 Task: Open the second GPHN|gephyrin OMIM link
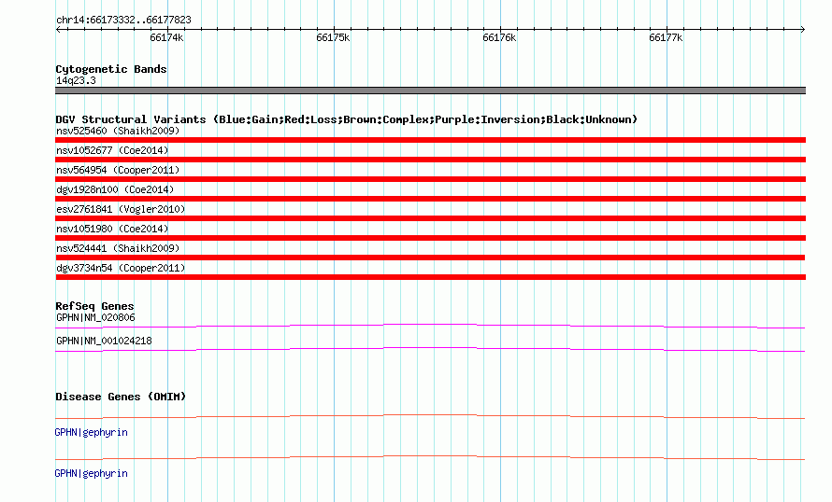(x=92, y=473)
